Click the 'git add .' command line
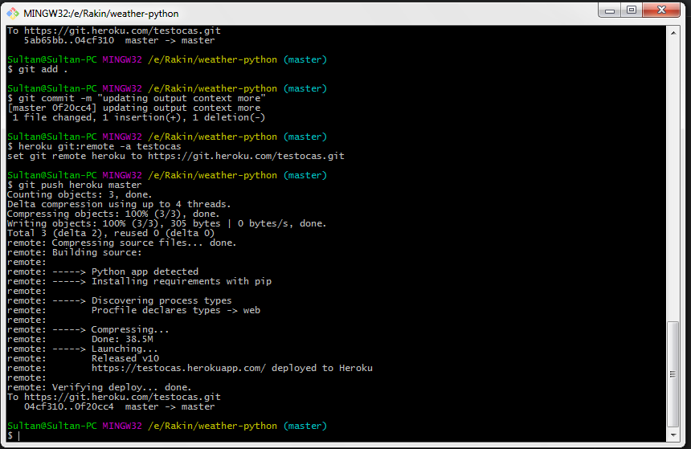 point(38,69)
